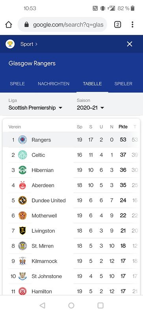Switch to the SPIELER tab
Image resolution: width=143 pixels, height=316 pixels.
tap(123, 84)
